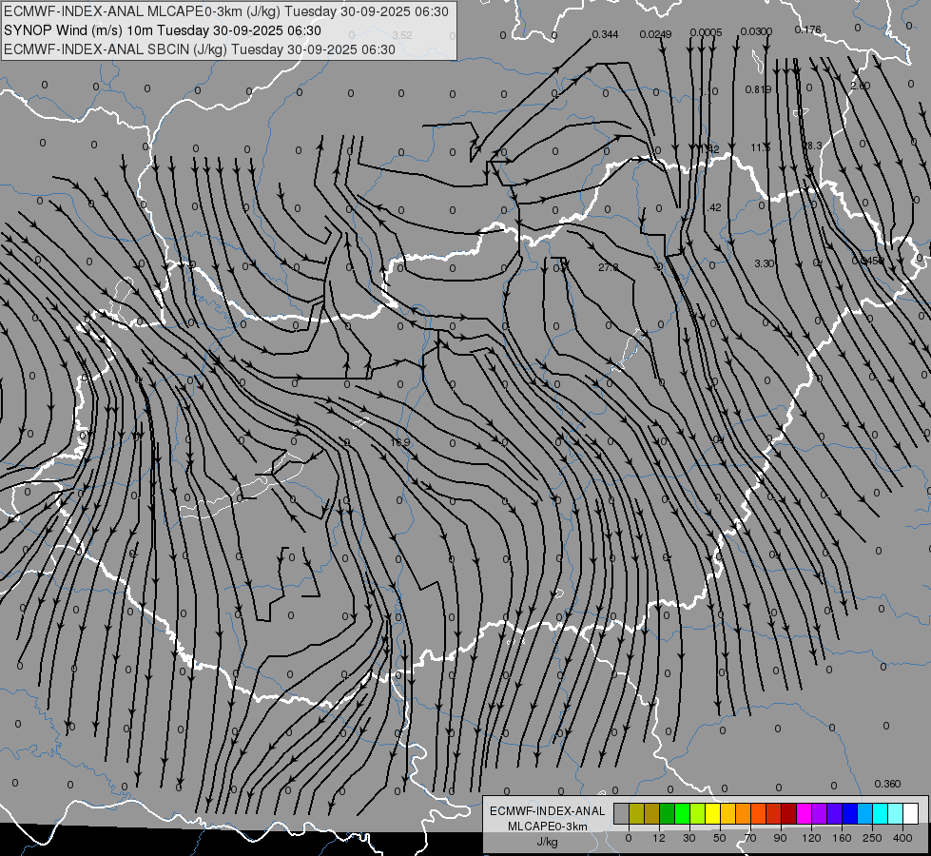Click the legend tick label 250
Viewport: 931px width, 856px height.
[x=872, y=838]
